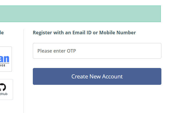Screen dimensions: 182x113
Task: Click the partial heading ending in 'le'
Action: tap(2, 33)
